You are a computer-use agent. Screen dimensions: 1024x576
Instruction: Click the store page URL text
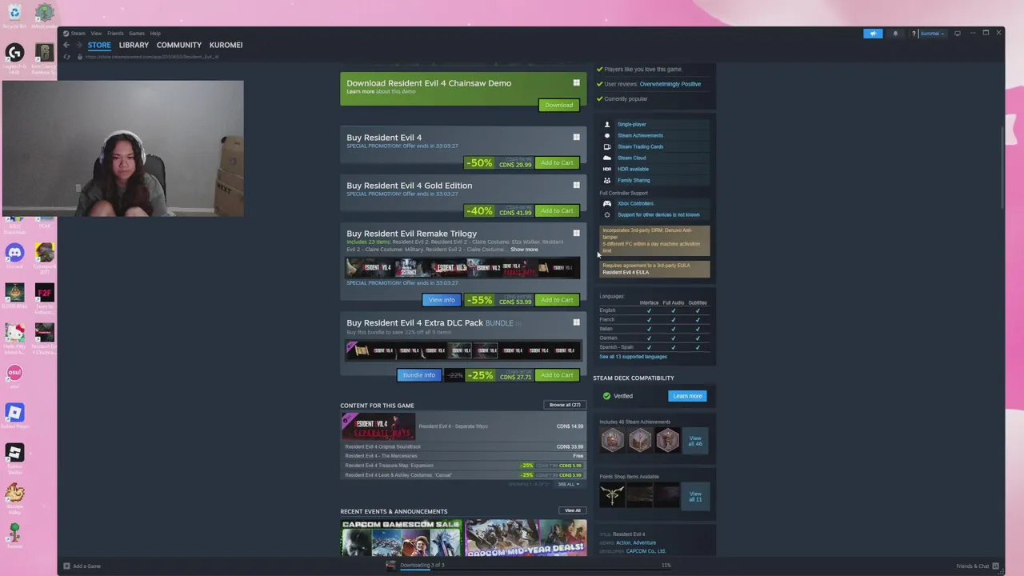(152, 57)
